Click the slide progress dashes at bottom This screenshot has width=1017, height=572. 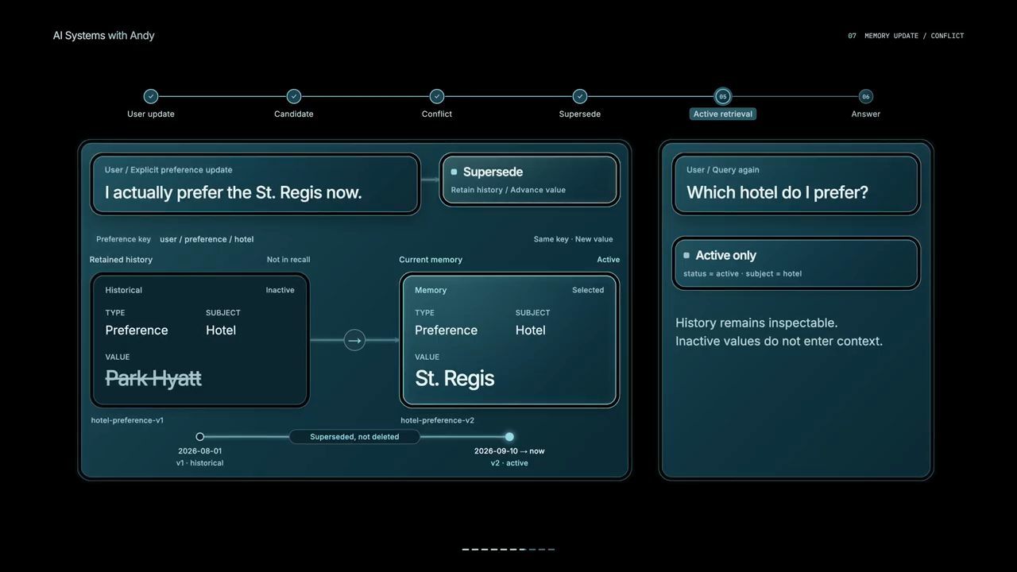508,549
